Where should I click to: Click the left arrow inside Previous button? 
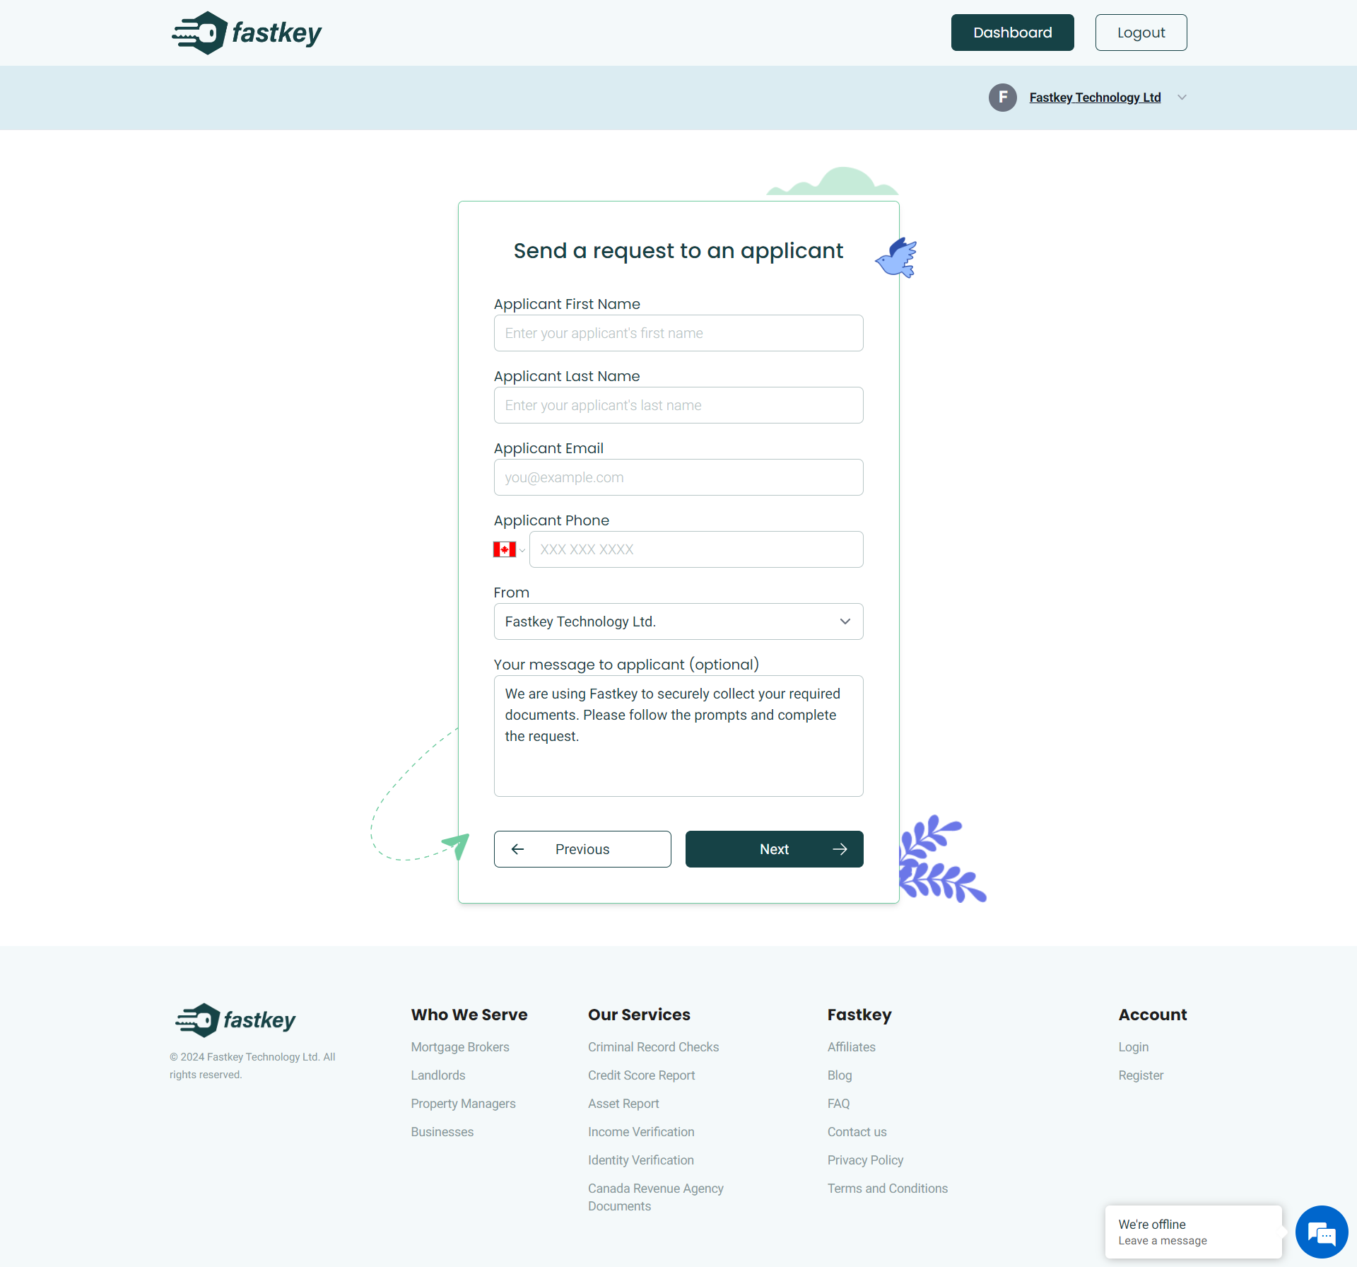[x=518, y=849]
